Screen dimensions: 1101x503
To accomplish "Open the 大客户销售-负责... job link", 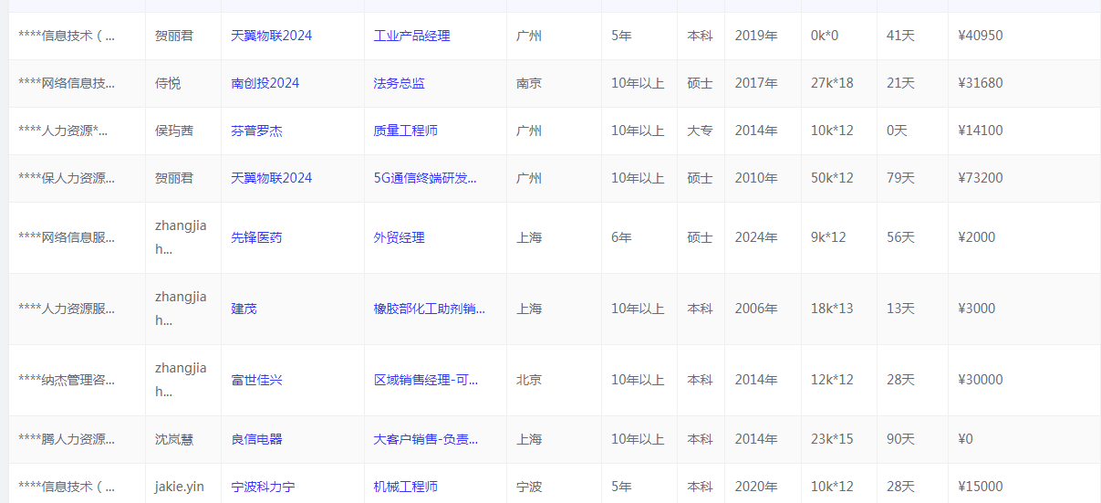I will click(425, 439).
